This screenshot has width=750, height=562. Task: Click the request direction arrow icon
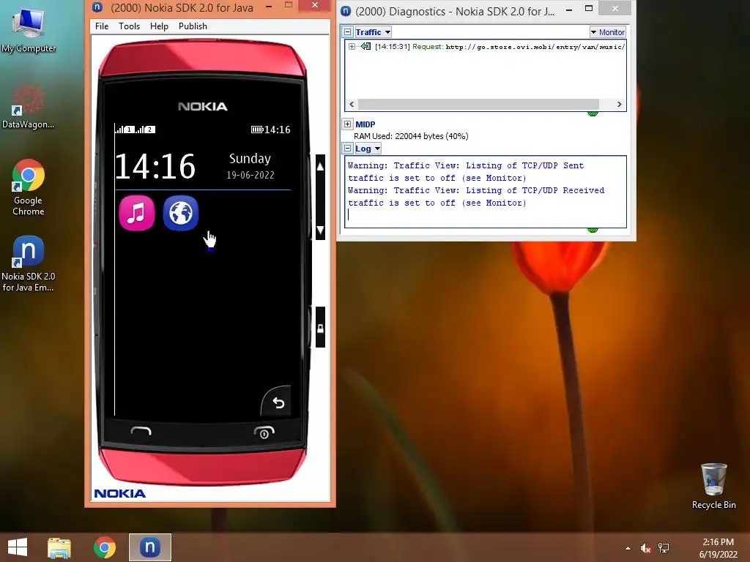(x=366, y=46)
